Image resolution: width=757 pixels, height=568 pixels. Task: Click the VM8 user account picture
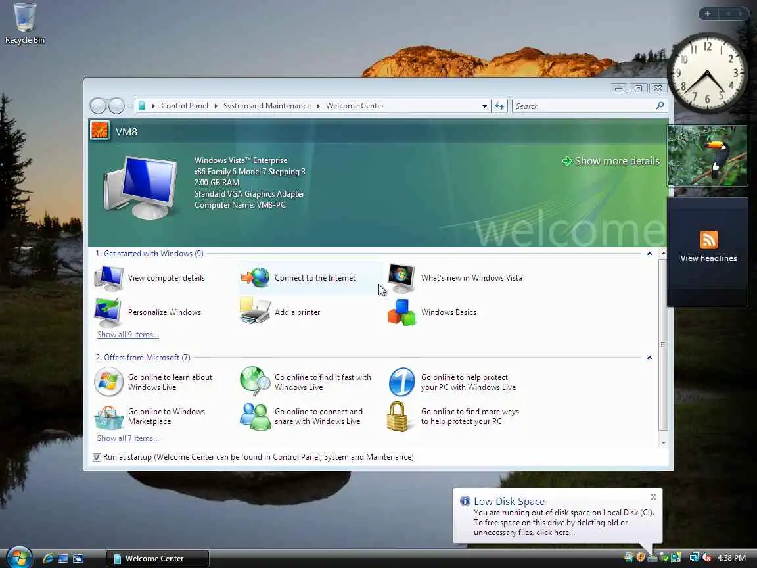(99, 131)
